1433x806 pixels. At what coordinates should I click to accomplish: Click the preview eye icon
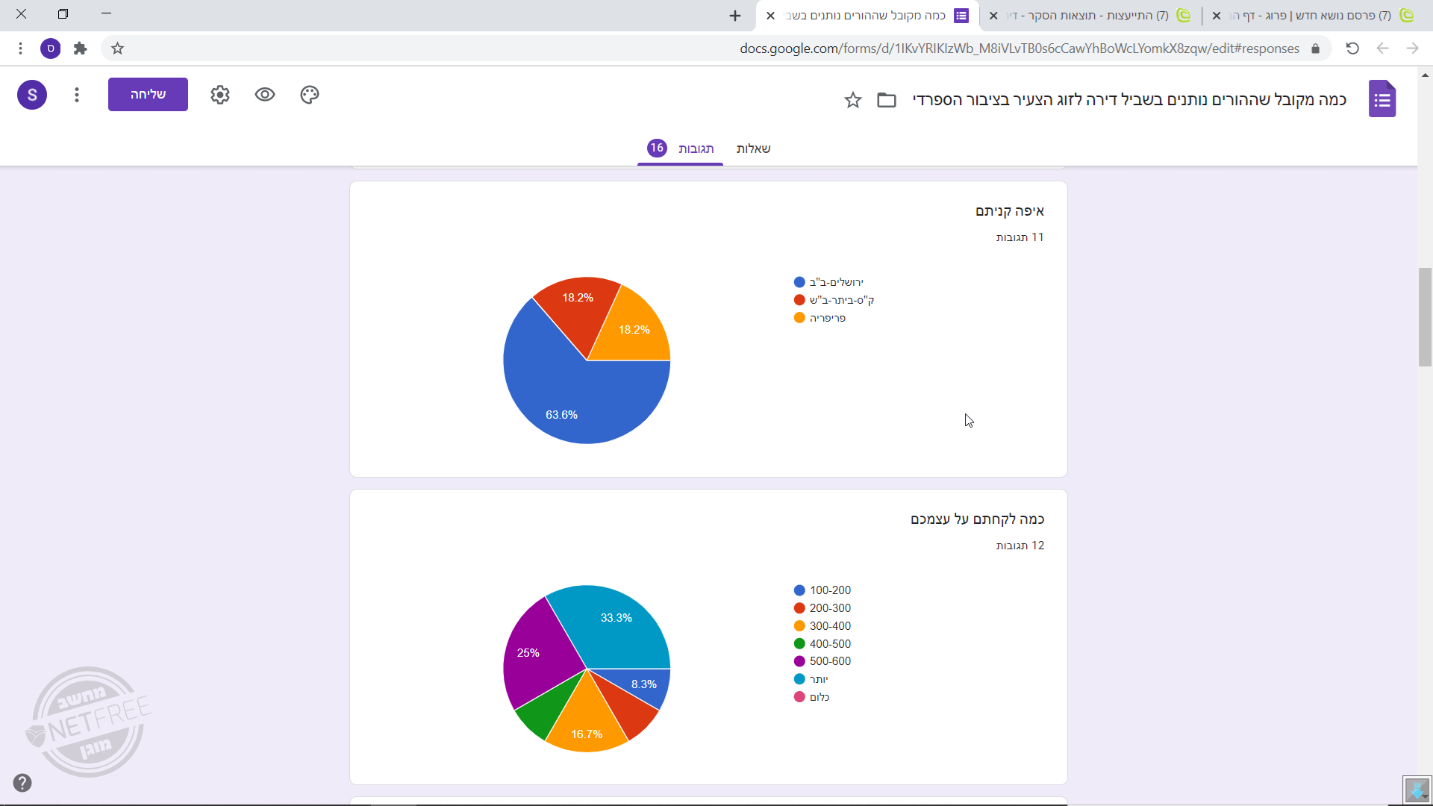pyautogui.click(x=265, y=95)
